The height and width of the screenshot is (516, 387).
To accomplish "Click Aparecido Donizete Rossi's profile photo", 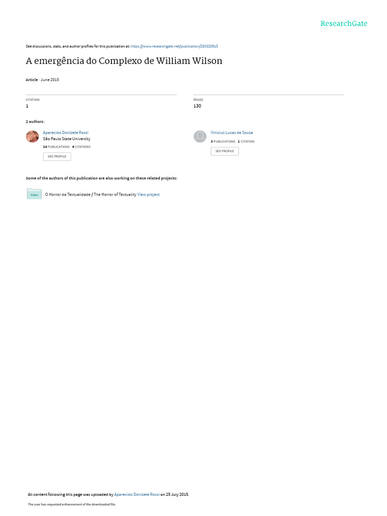I will pyautogui.click(x=32, y=136).
